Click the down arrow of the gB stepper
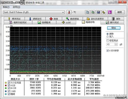This screenshot has height=99, width=128. pos(116,45)
